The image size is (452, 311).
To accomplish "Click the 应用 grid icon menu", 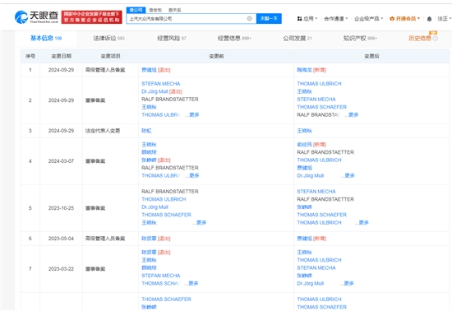I will click(307, 19).
